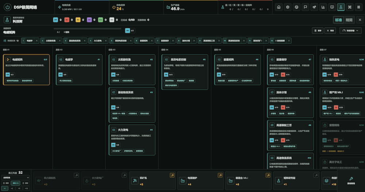
Task: Click the power icon beside DSP极简网络
Action: pos(7,7)
